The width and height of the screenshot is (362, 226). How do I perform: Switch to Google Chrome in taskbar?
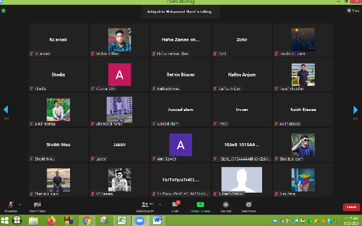87,221
